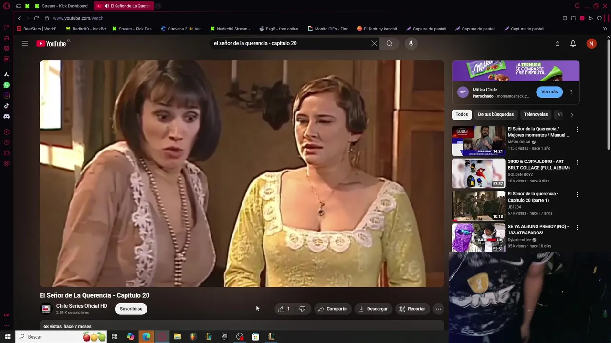Open BeatStars bookmark

pyautogui.click(x=38, y=29)
